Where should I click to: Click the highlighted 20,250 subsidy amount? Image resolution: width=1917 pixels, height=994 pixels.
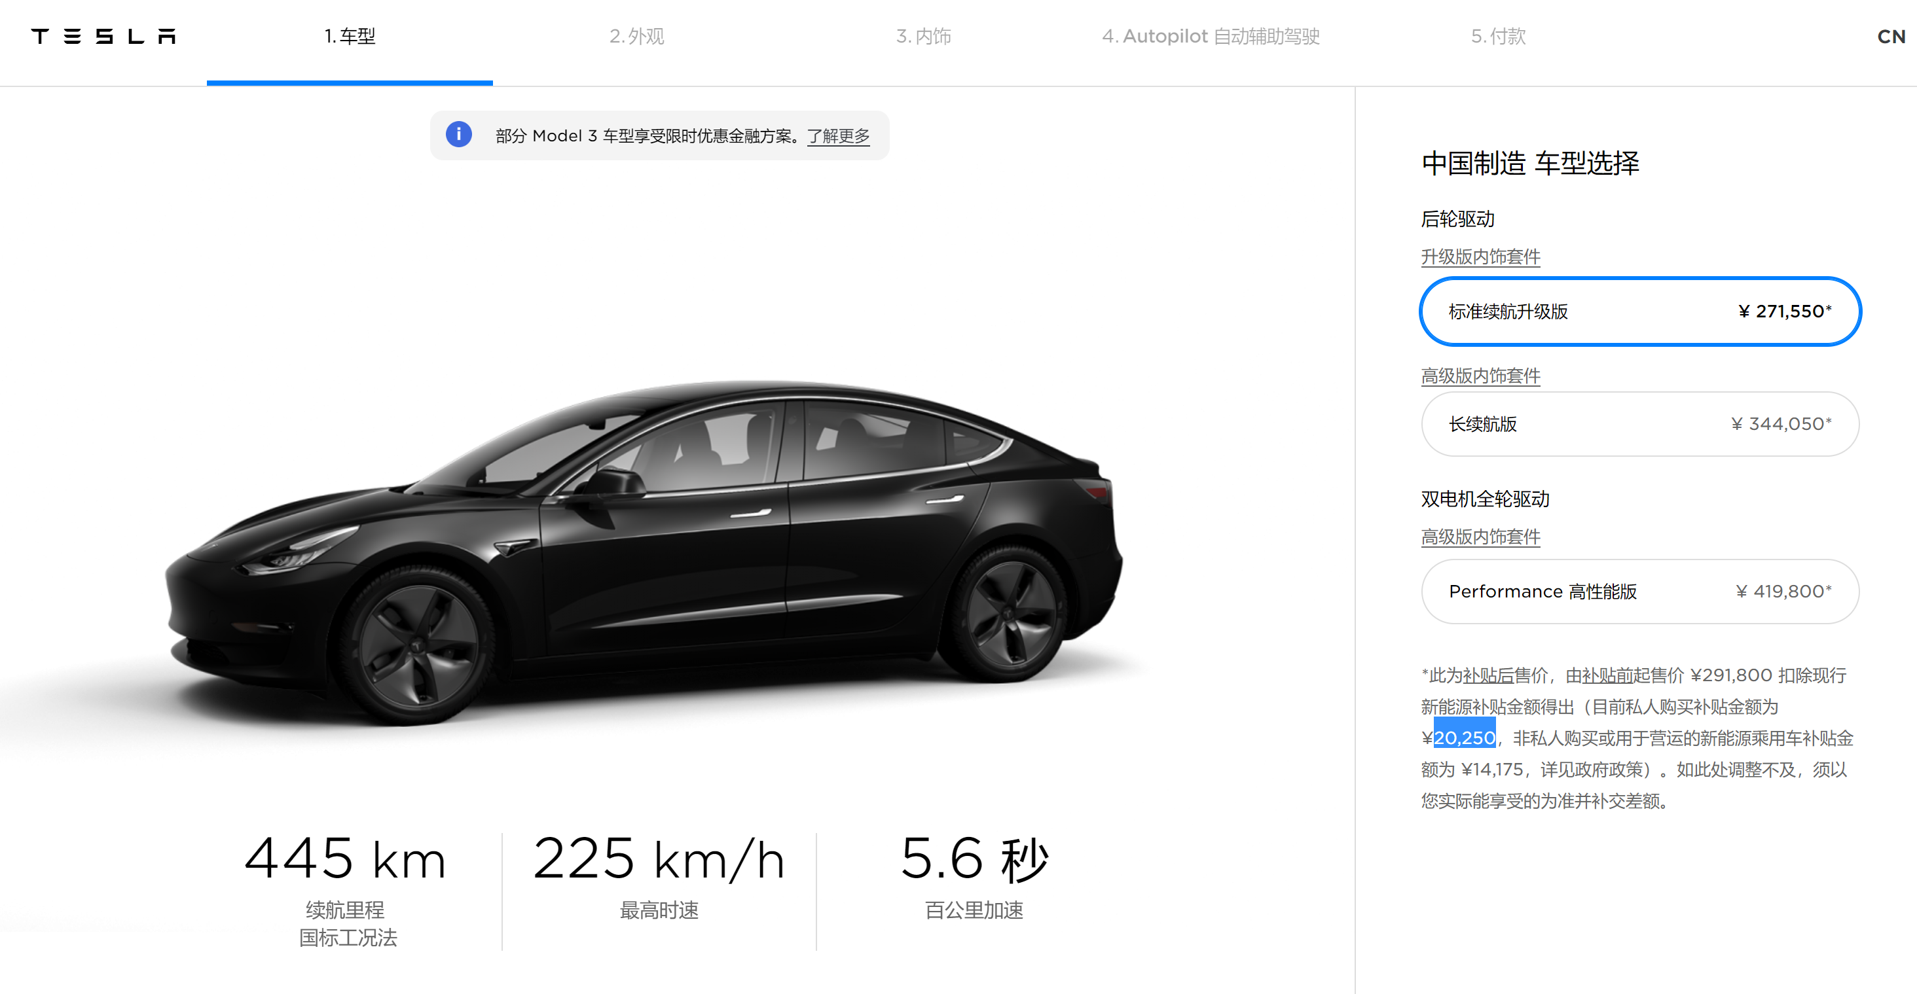click(x=1465, y=738)
